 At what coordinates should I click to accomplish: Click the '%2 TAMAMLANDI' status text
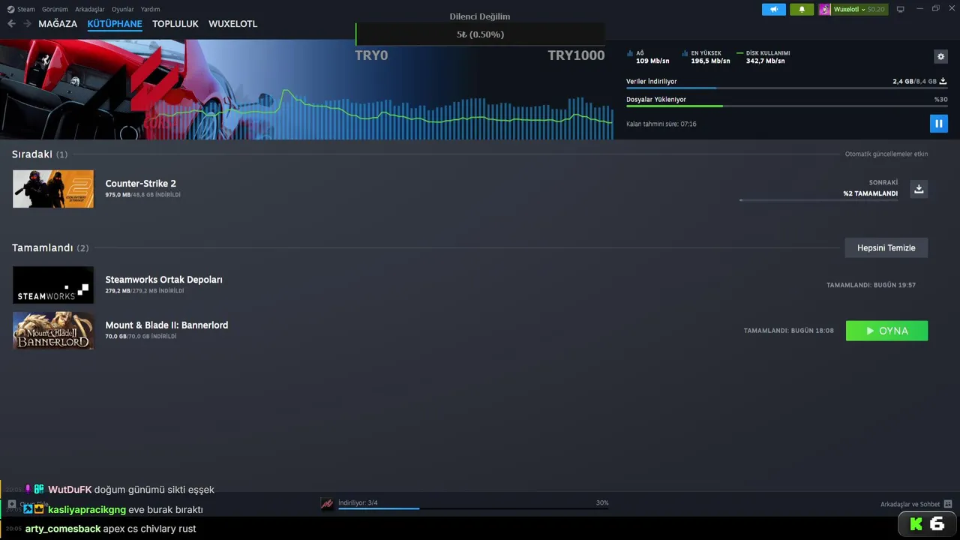click(x=870, y=193)
